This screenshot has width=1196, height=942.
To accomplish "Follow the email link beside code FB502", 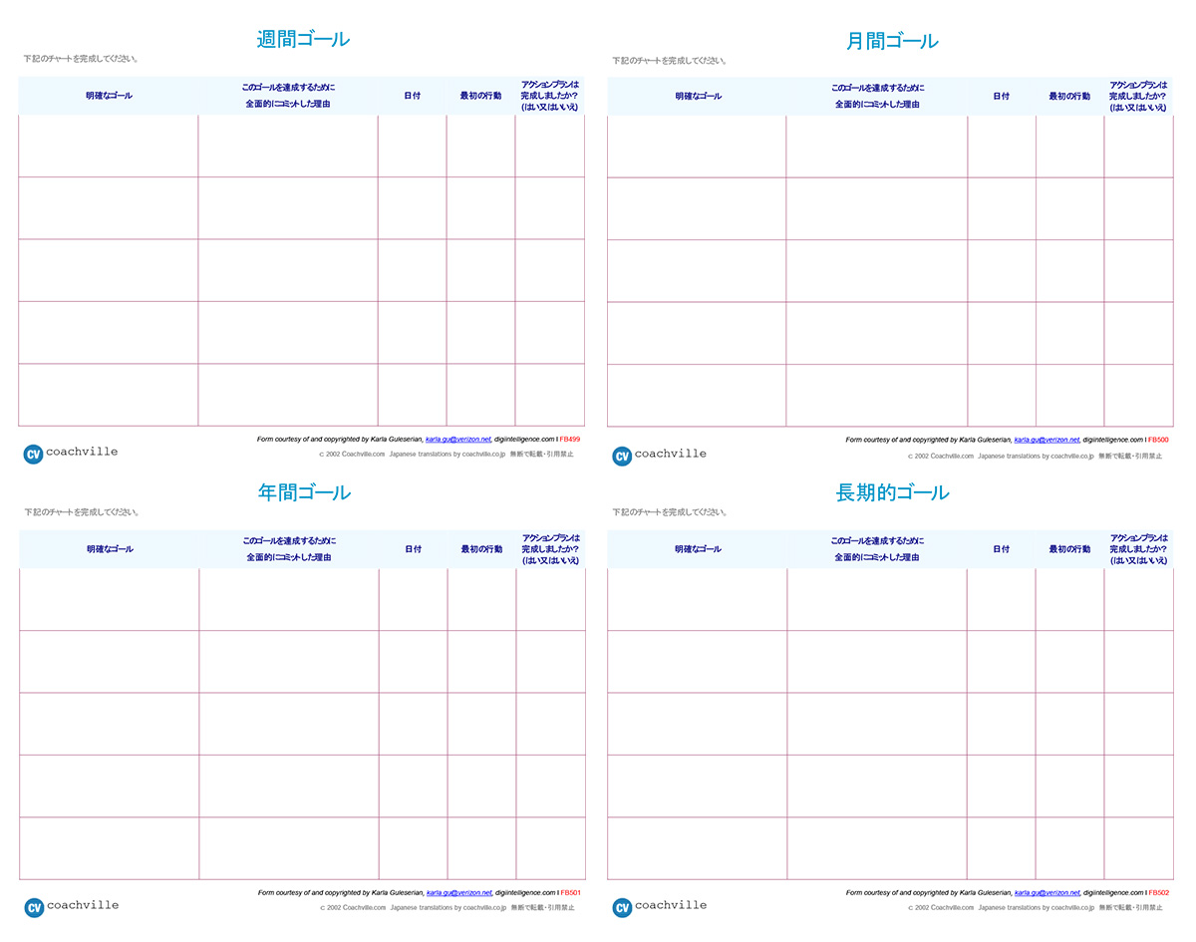I will coord(1046,892).
